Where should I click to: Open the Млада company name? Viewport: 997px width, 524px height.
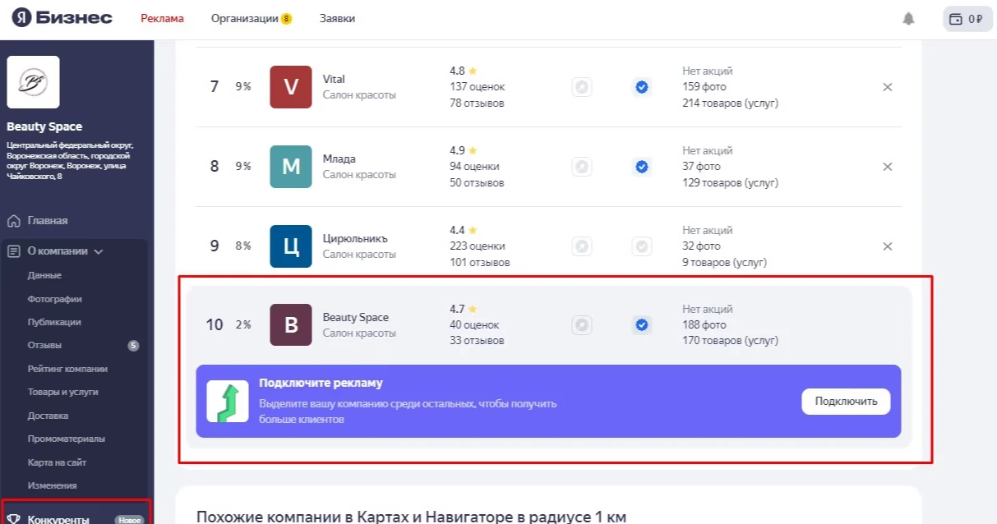339,159
